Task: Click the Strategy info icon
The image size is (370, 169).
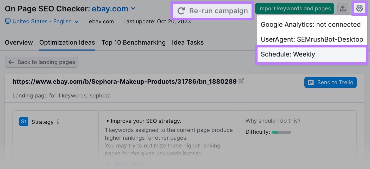Action: pyautogui.click(x=58, y=122)
